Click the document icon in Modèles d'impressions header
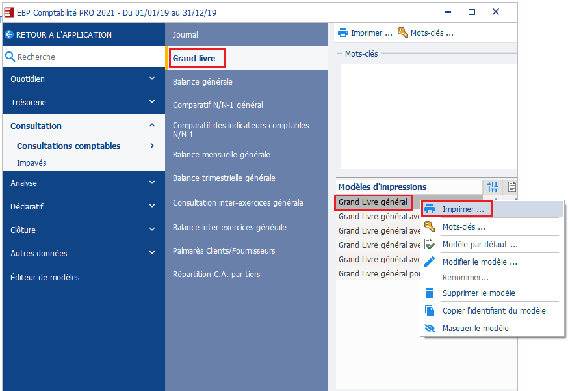Viewport: 568px width, 391px height. [x=511, y=187]
